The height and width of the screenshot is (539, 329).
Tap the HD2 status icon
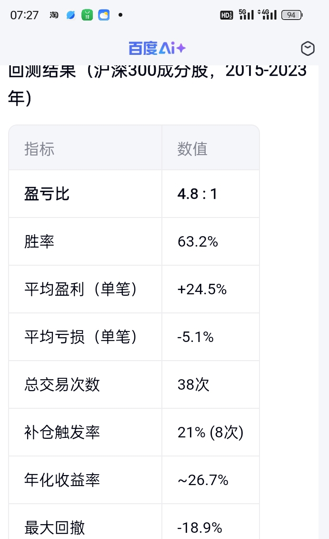pyautogui.click(x=227, y=15)
